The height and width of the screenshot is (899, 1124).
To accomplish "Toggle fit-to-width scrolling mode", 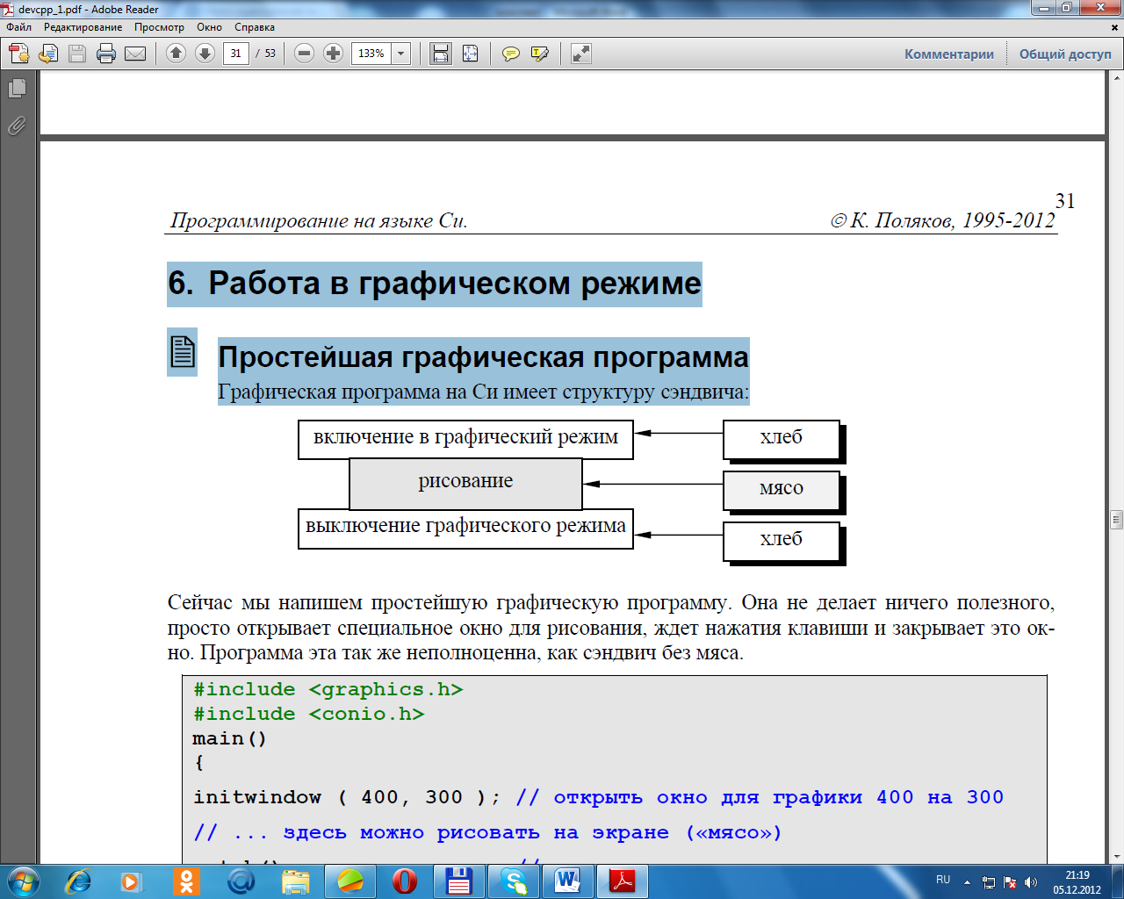I will coord(441,54).
